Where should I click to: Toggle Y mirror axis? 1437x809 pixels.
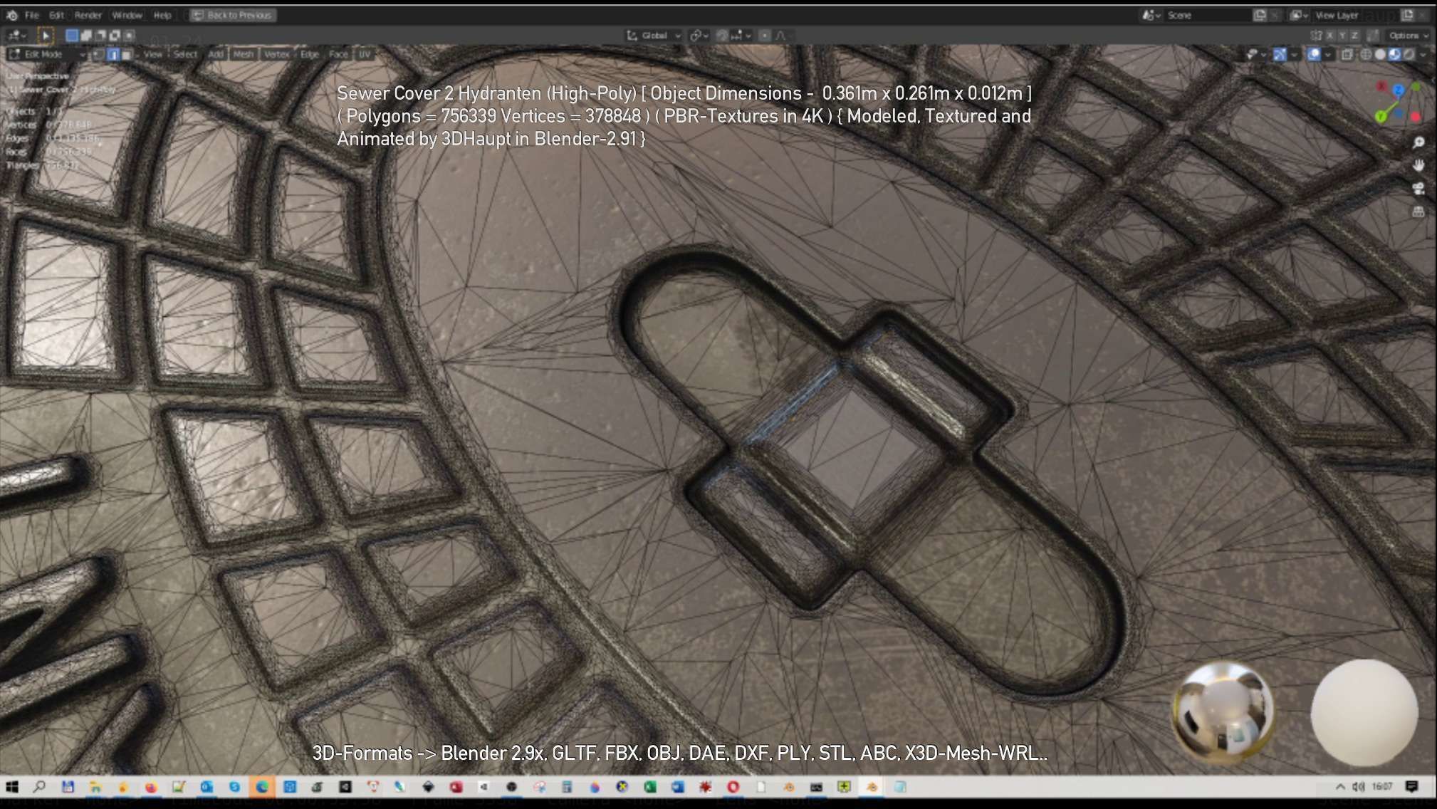[x=1342, y=35]
